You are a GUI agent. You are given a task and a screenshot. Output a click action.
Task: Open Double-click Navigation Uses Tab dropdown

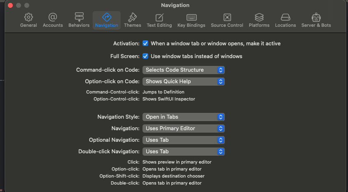[184, 152]
